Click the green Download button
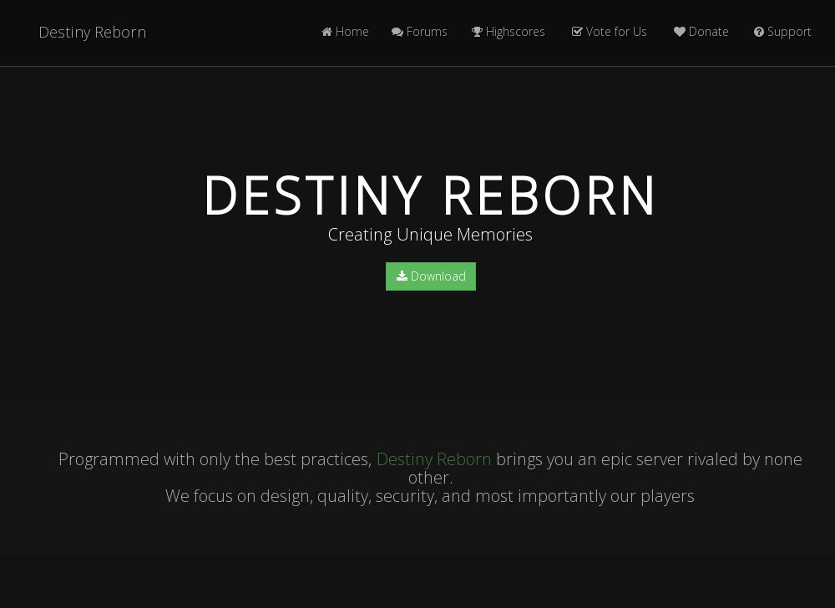This screenshot has width=835, height=608. click(x=431, y=276)
